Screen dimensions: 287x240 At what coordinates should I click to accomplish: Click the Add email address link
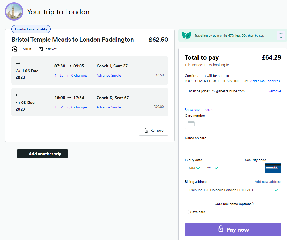(265, 81)
